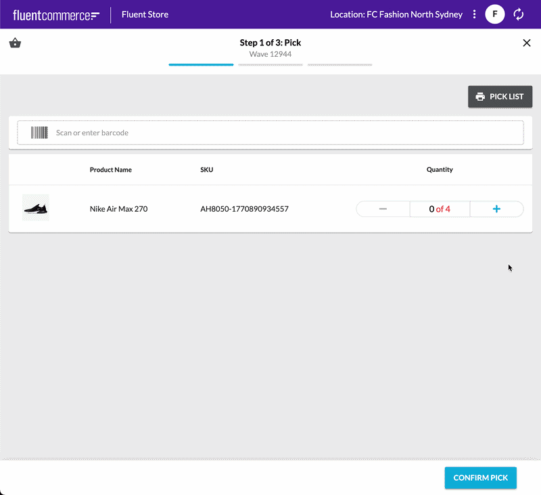Click the Product Name column header
The height and width of the screenshot is (495, 541).
point(111,170)
